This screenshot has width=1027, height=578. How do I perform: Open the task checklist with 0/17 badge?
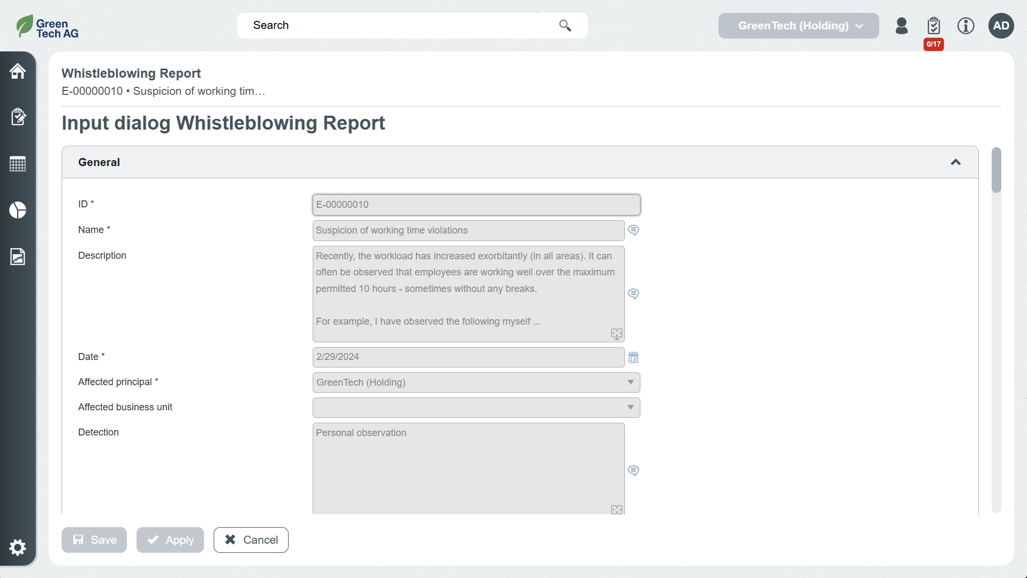[933, 26]
